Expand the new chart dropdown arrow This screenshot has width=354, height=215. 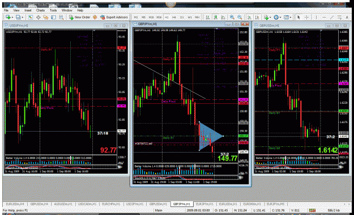(x=12, y=17)
